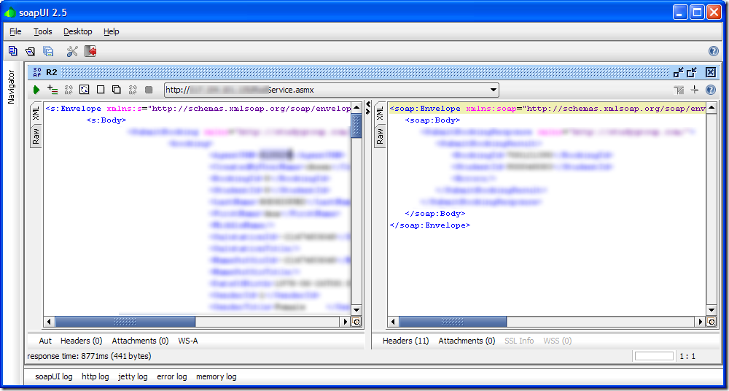Select the request XML view tab
The image size is (729, 391).
(36, 113)
